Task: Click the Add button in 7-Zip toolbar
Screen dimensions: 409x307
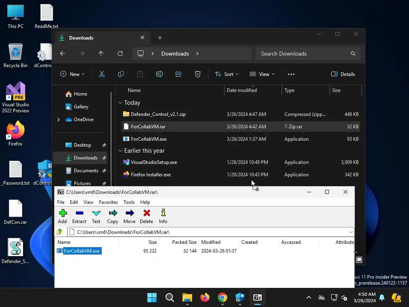Action: click(62, 216)
